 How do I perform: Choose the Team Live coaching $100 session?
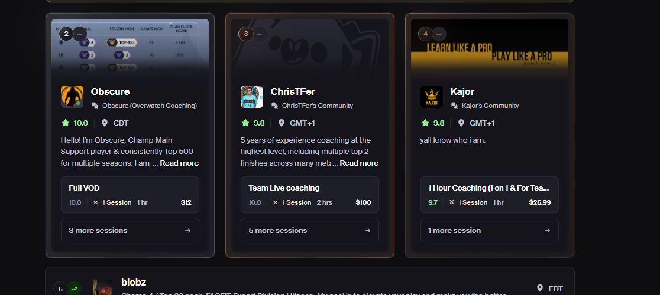(x=310, y=195)
